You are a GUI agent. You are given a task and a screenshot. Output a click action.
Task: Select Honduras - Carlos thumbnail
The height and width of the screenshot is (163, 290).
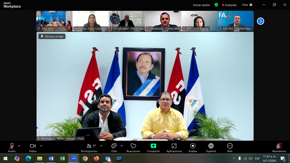pos(163,21)
